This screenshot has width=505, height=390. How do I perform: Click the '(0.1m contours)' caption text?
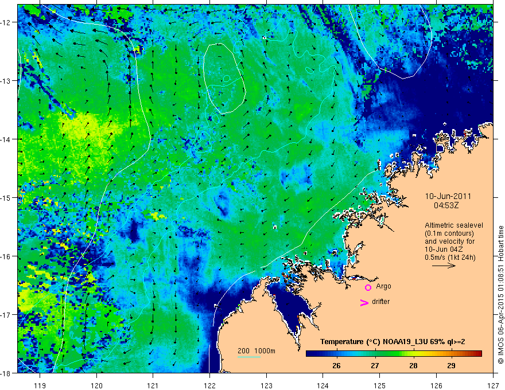pos(449,233)
